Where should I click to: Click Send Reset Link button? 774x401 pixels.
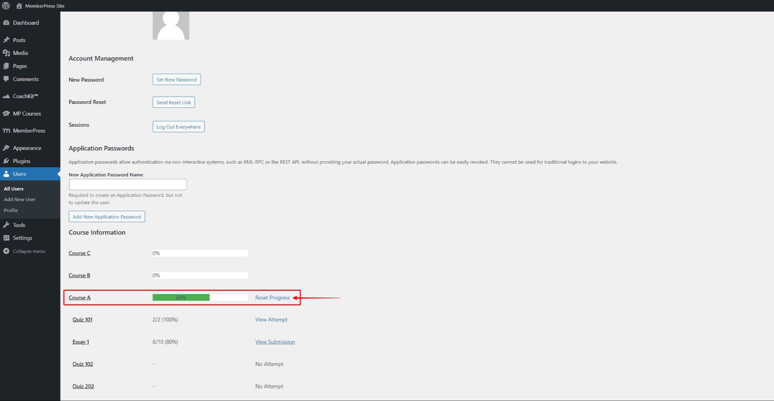173,102
